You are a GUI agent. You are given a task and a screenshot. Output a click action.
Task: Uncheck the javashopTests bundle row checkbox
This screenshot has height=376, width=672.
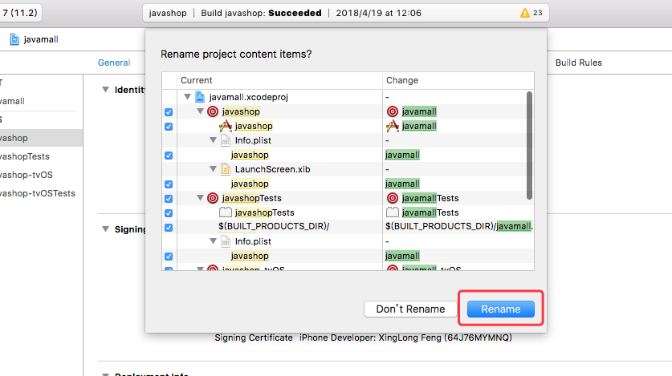pos(169,213)
